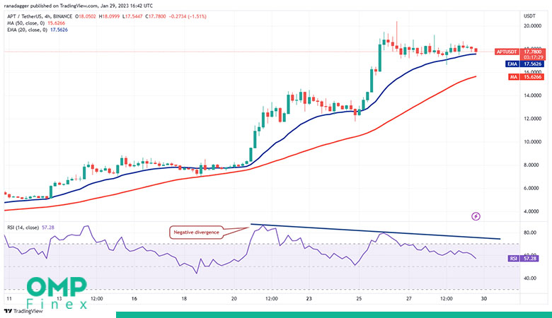Click the MA 15.6266 axis label
Image resolution: width=552 pixels, height=318 pixels.
coord(527,76)
